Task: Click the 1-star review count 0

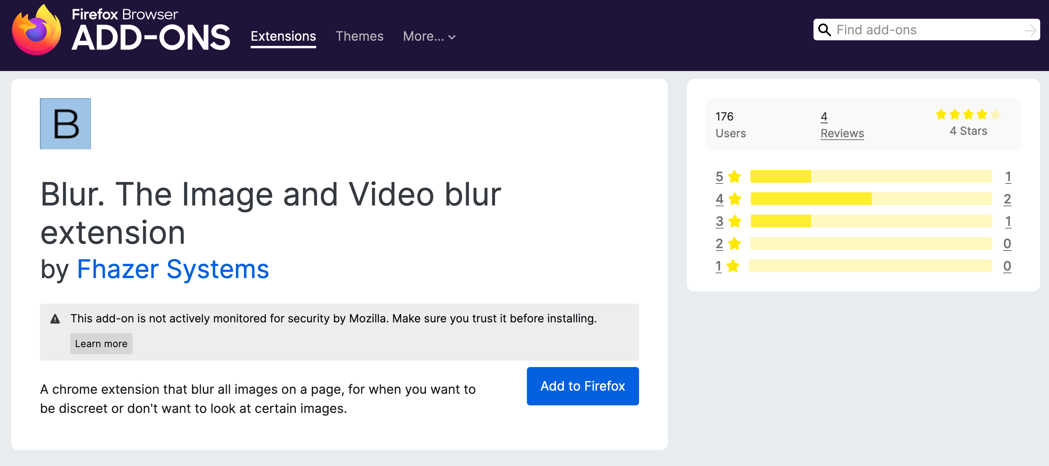Action: (x=1007, y=266)
